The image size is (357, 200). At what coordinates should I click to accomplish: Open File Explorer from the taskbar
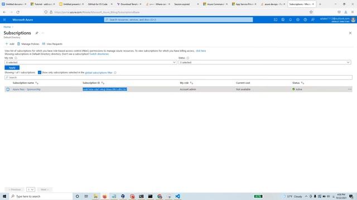coord(95,196)
